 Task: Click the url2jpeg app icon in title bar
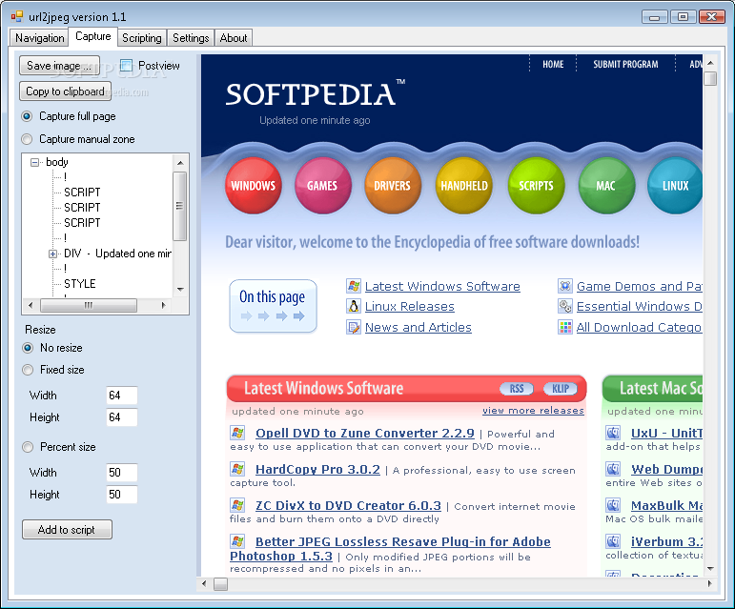click(x=17, y=17)
